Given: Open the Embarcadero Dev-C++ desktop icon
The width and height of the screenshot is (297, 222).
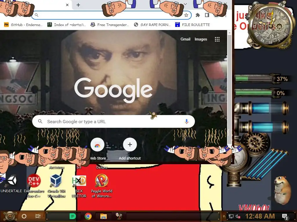Looking at the screenshot, I should [34, 186].
